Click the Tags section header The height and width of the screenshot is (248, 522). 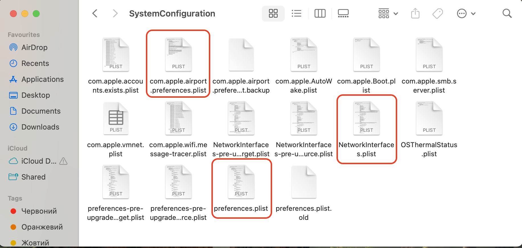15,198
